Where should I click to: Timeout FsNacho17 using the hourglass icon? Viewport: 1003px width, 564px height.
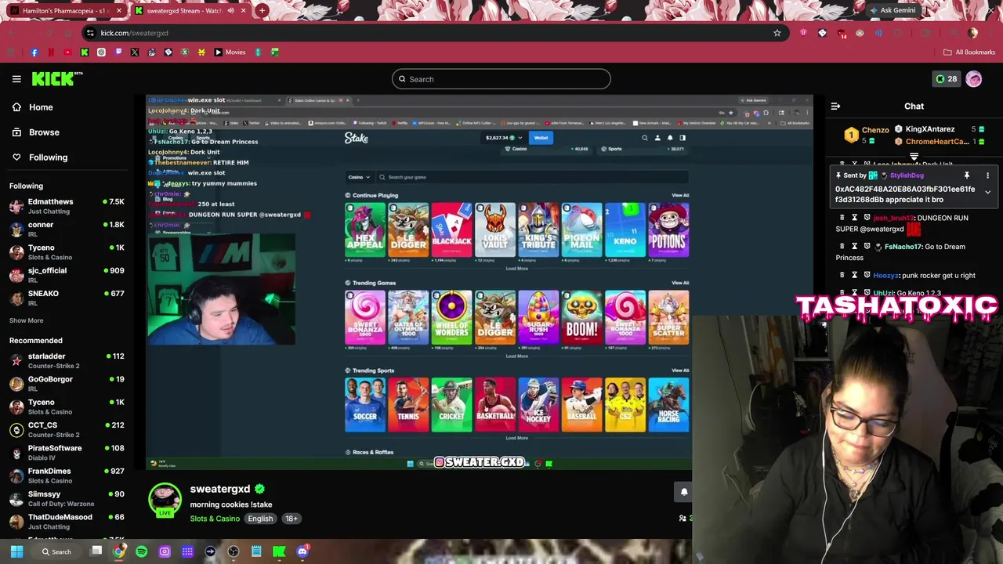(855, 247)
